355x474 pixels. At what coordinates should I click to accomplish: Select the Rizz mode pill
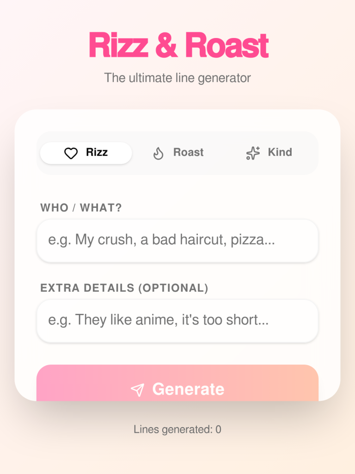click(x=86, y=153)
